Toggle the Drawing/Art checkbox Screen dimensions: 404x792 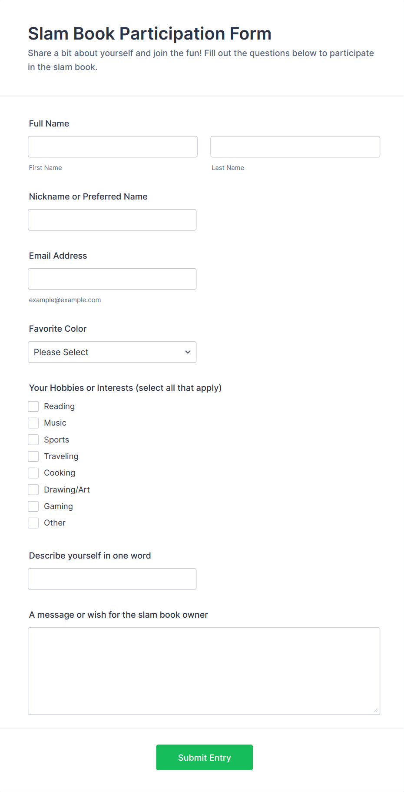[33, 490]
